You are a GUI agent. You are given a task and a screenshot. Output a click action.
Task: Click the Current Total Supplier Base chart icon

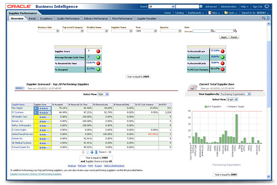(193, 87)
